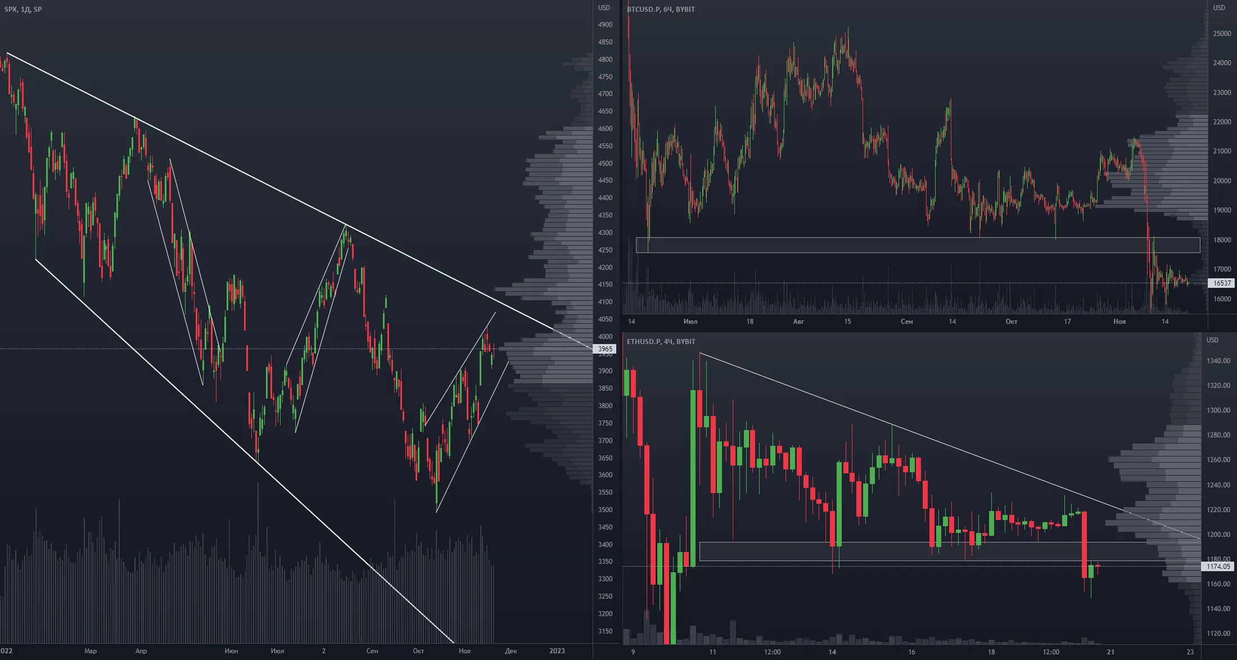Click the 23 label on ETH time axis
1237x660 pixels.
tap(1190, 652)
